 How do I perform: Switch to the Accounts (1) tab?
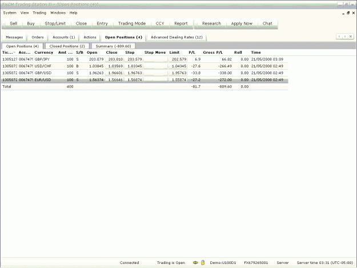click(x=64, y=37)
